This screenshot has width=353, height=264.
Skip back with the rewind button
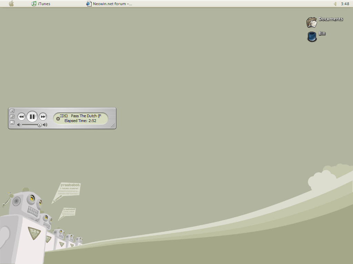click(21, 117)
